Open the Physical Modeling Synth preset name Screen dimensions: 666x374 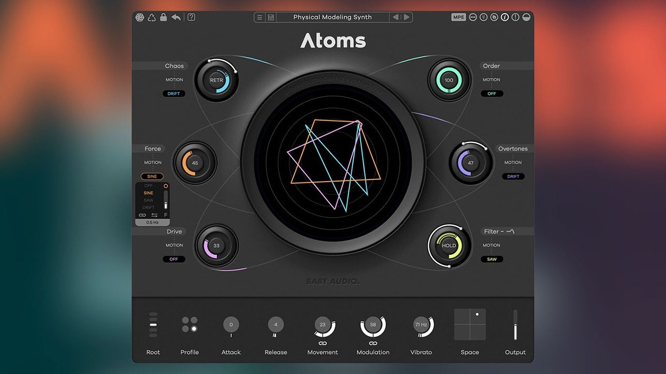tap(332, 17)
